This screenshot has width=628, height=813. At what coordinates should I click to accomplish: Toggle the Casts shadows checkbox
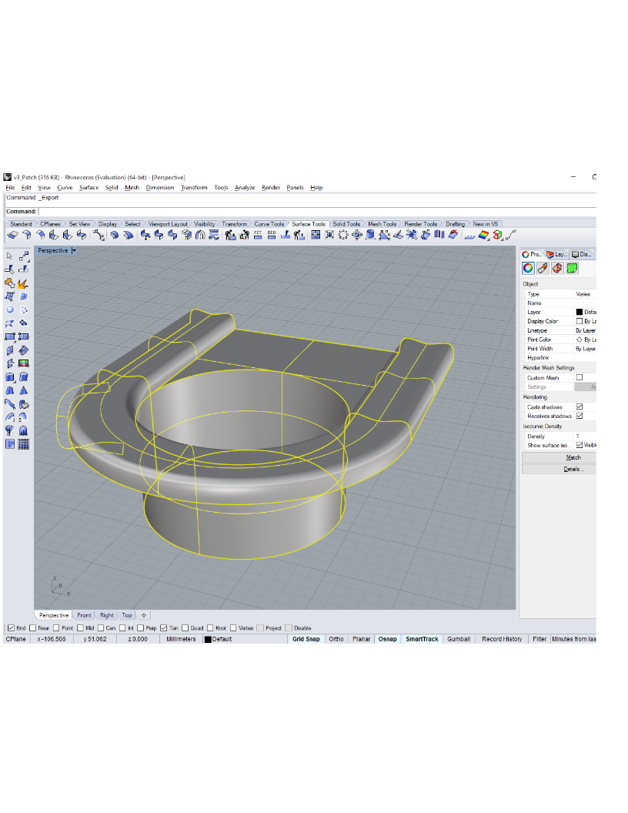[x=580, y=406]
